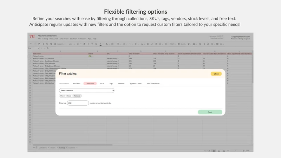Click the fx formula icon

[48, 48]
